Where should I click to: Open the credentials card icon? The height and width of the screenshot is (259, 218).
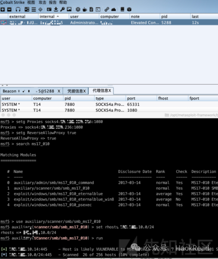point(49,9)
